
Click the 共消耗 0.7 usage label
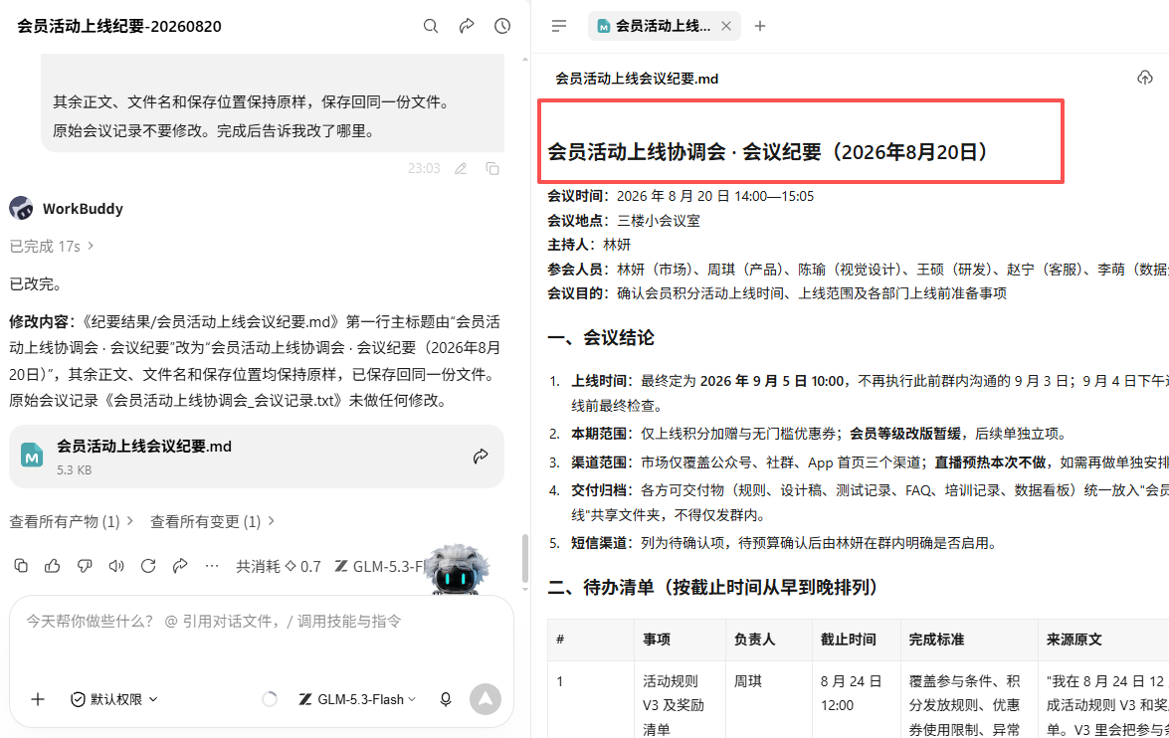(x=279, y=567)
